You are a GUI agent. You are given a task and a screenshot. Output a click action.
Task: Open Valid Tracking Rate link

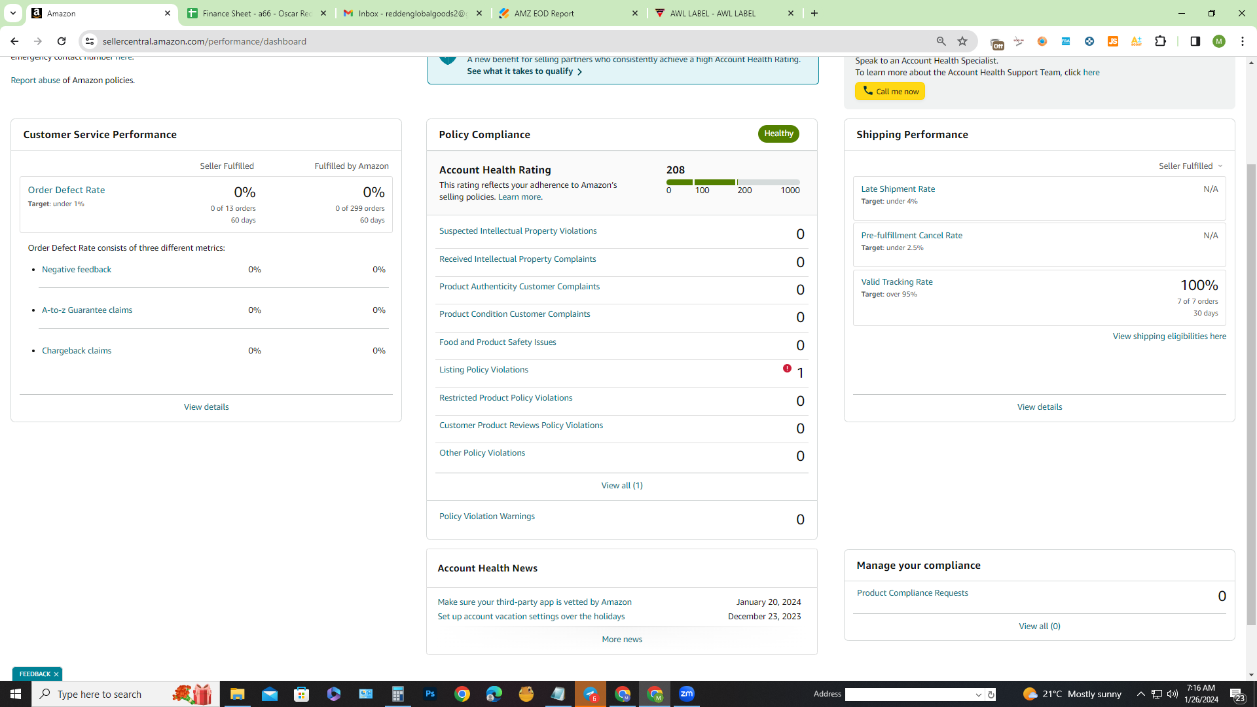tap(897, 281)
